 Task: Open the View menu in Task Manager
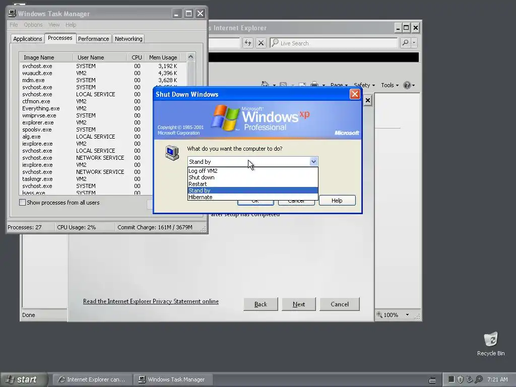pyautogui.click(x=54, y=25)
